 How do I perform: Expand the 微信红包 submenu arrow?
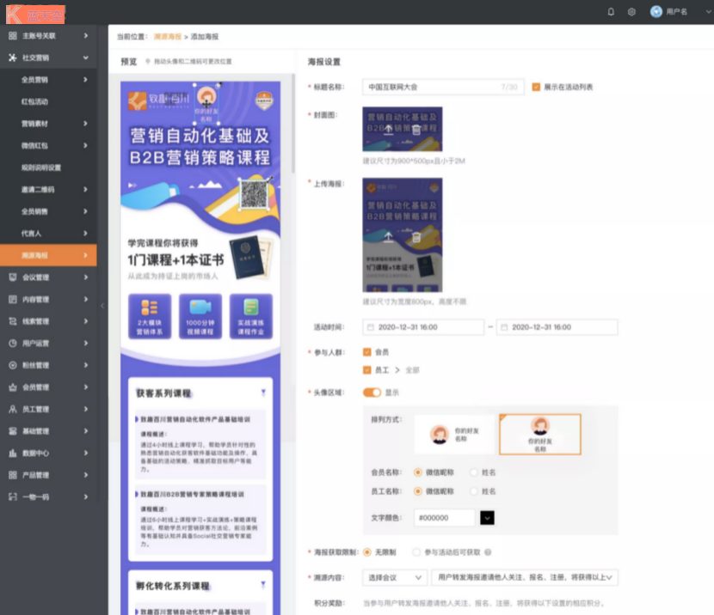point(85,145)
